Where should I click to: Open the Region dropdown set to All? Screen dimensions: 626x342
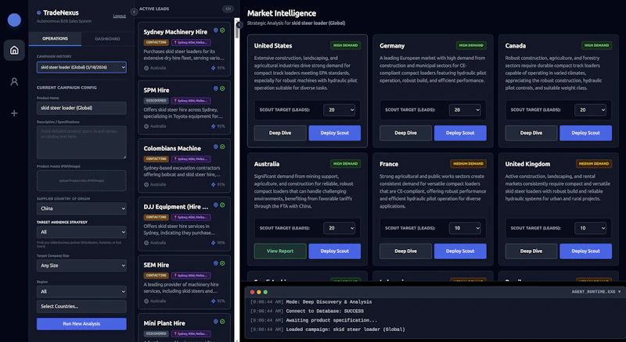click(x=81, y=291)
